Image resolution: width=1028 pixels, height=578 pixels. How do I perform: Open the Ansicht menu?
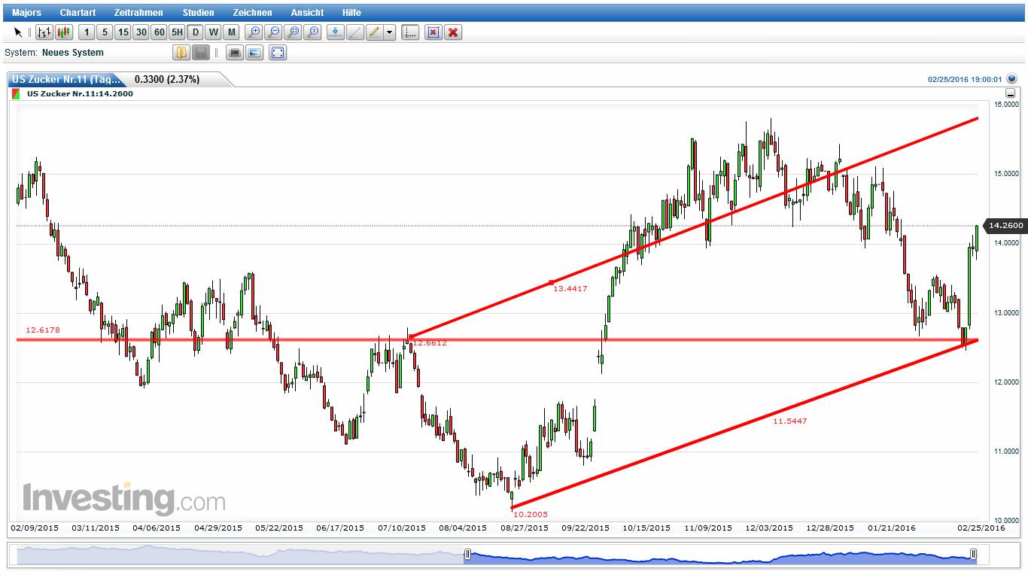pos(307,13)
